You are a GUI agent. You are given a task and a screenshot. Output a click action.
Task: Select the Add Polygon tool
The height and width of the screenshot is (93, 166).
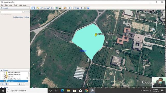(x=41, y=8)
